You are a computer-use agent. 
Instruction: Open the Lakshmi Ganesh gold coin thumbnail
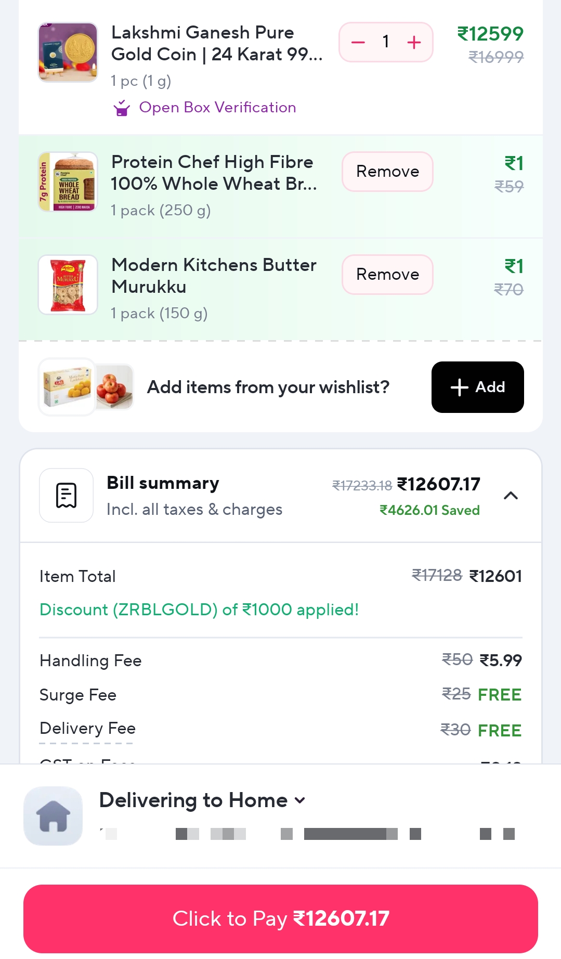[68, 52]
